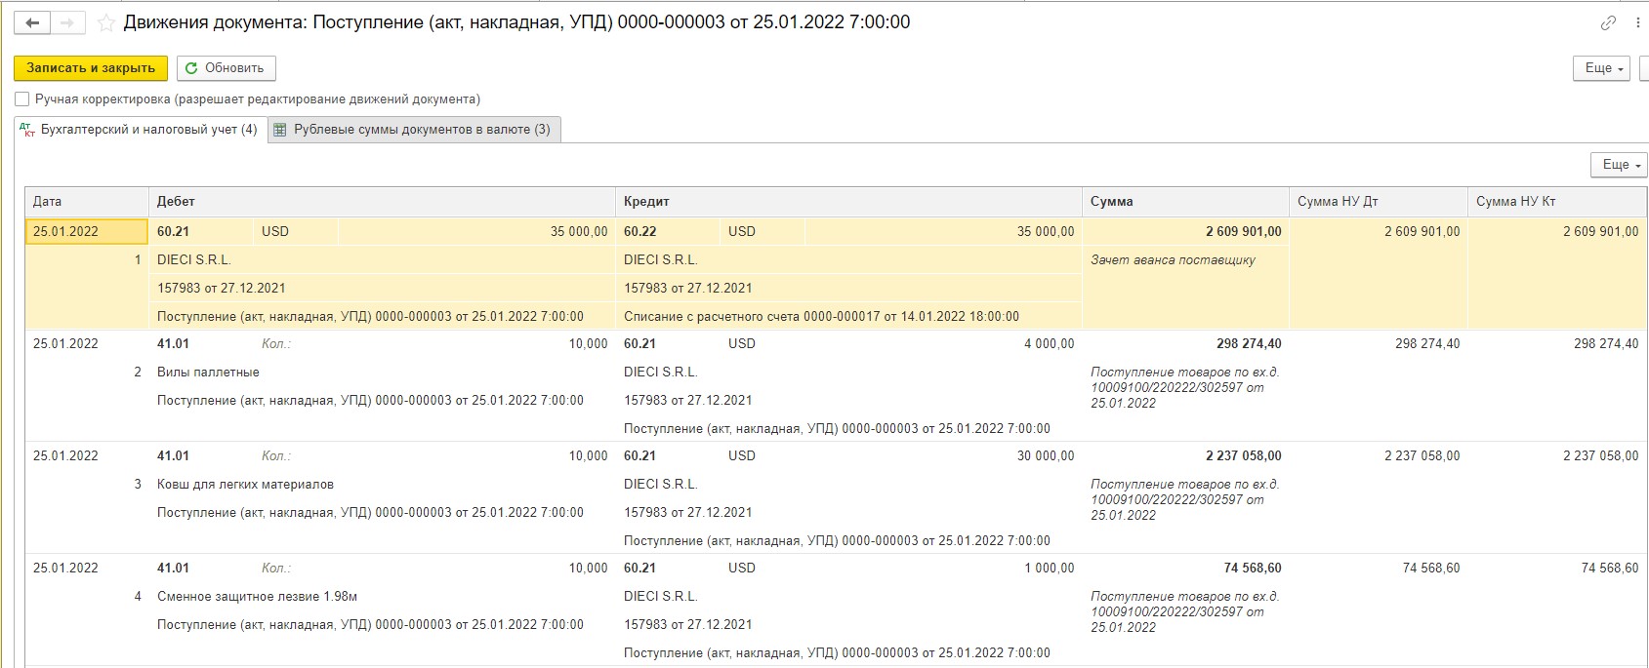
Task: Select the Вилы паллетные debit entry
Action: tap(209, 373)
